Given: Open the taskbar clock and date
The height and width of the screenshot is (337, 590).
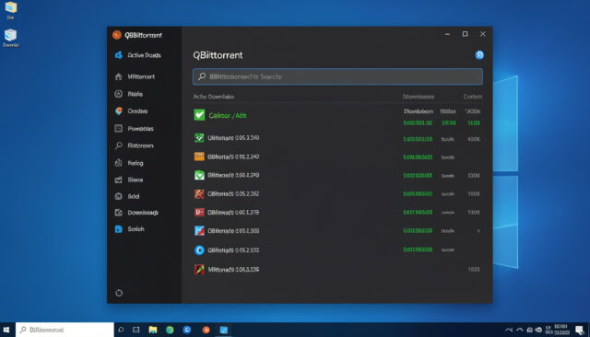Looking at the screenshot, I should [x=561, y=330].
